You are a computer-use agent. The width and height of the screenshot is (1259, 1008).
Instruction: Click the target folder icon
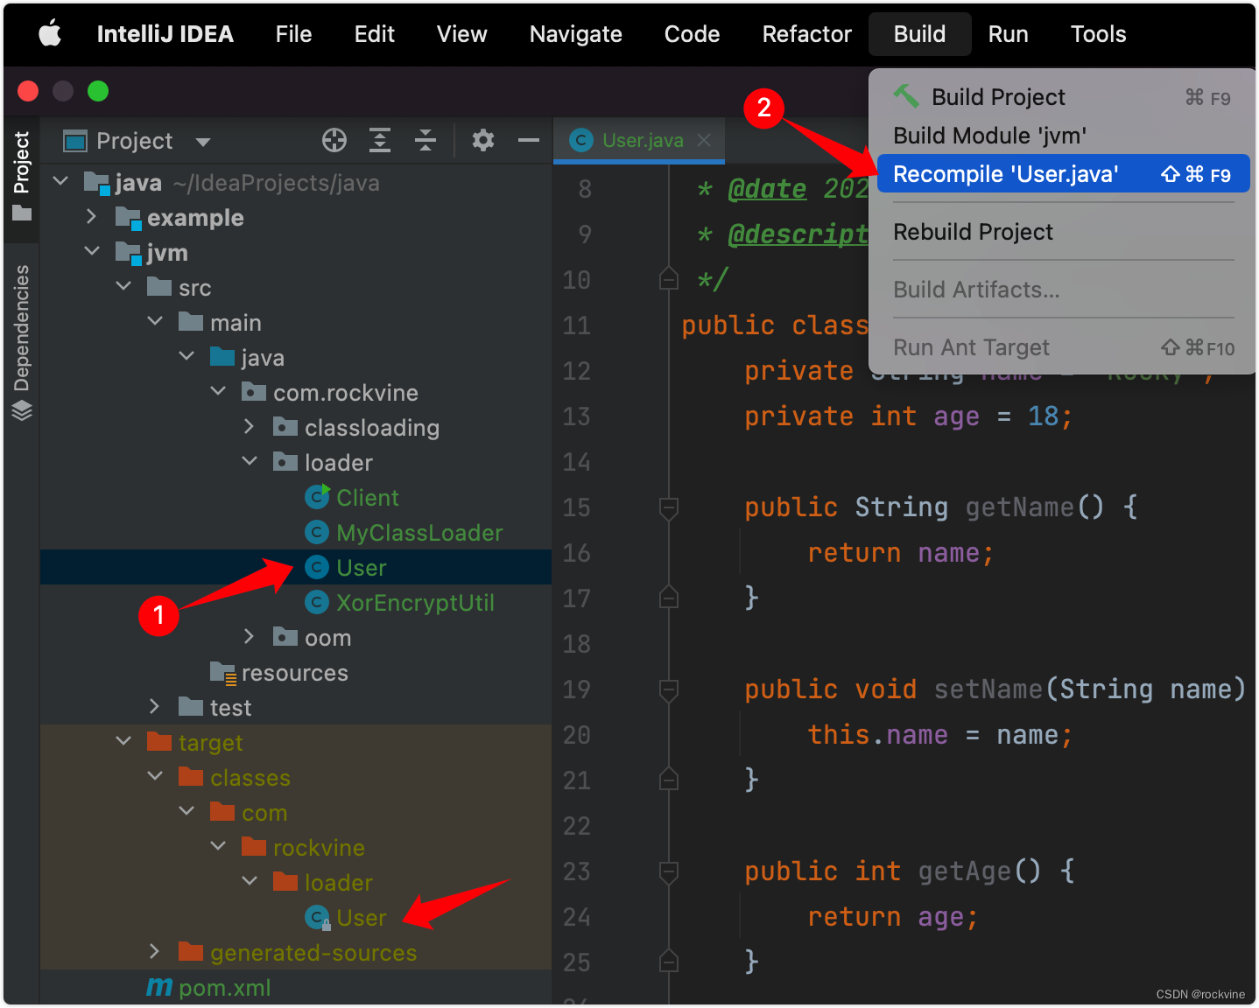coord(159,742)
